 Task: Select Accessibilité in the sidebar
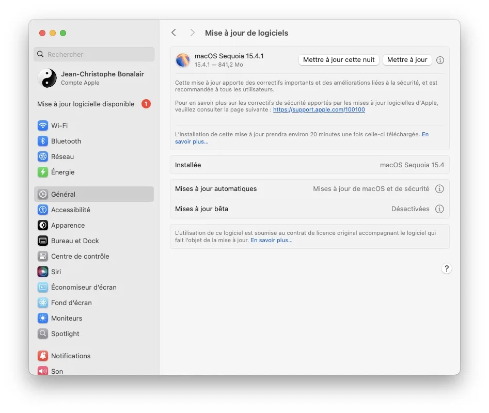(x=94, y=210)
